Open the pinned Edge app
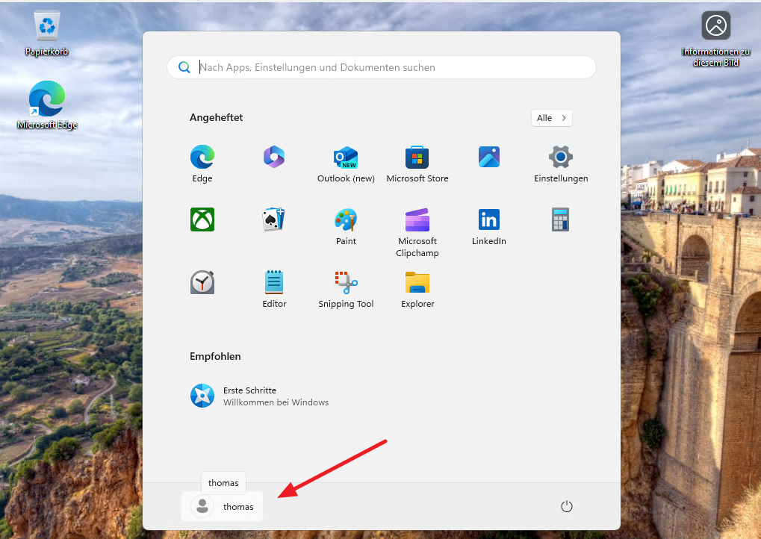This screenshot has height=539, width=761. 202,164
